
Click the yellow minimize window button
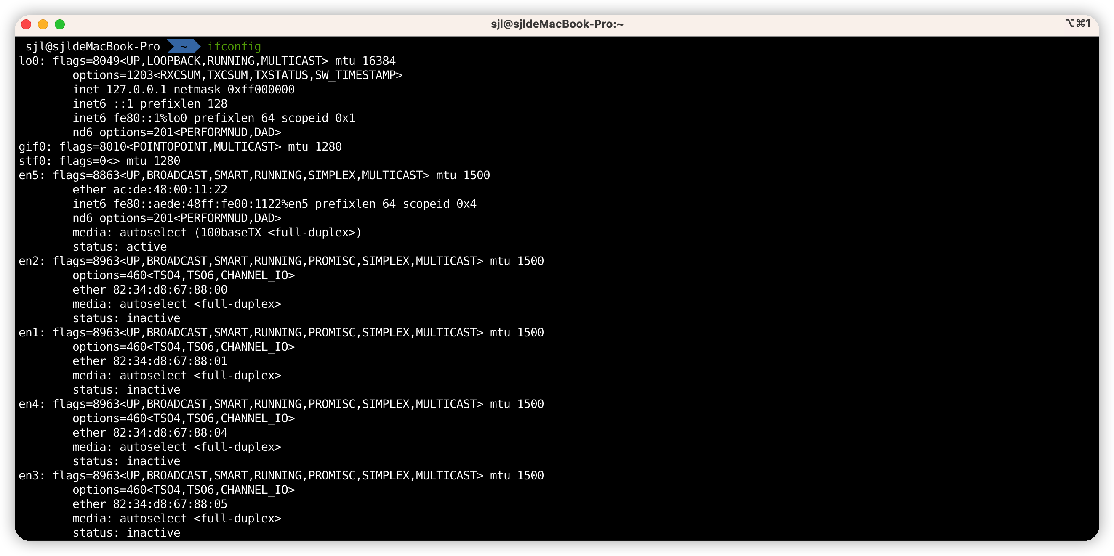click(43, 24)
